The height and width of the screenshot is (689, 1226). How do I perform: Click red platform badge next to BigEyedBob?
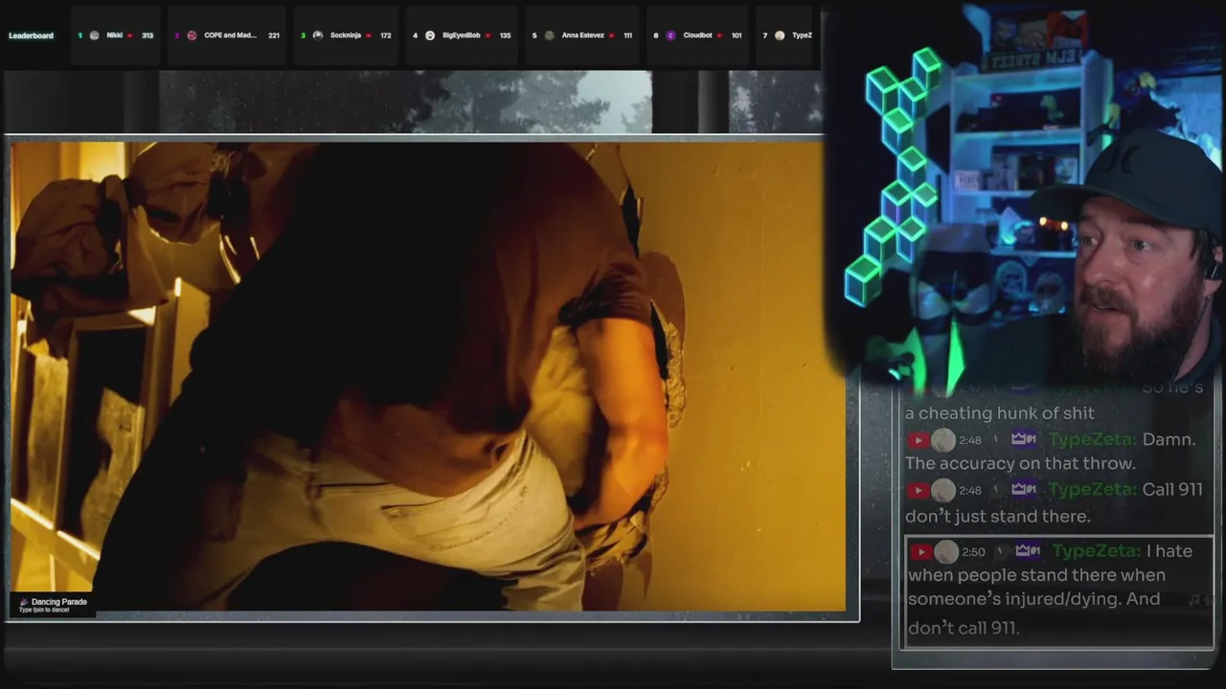coord(488,35)
